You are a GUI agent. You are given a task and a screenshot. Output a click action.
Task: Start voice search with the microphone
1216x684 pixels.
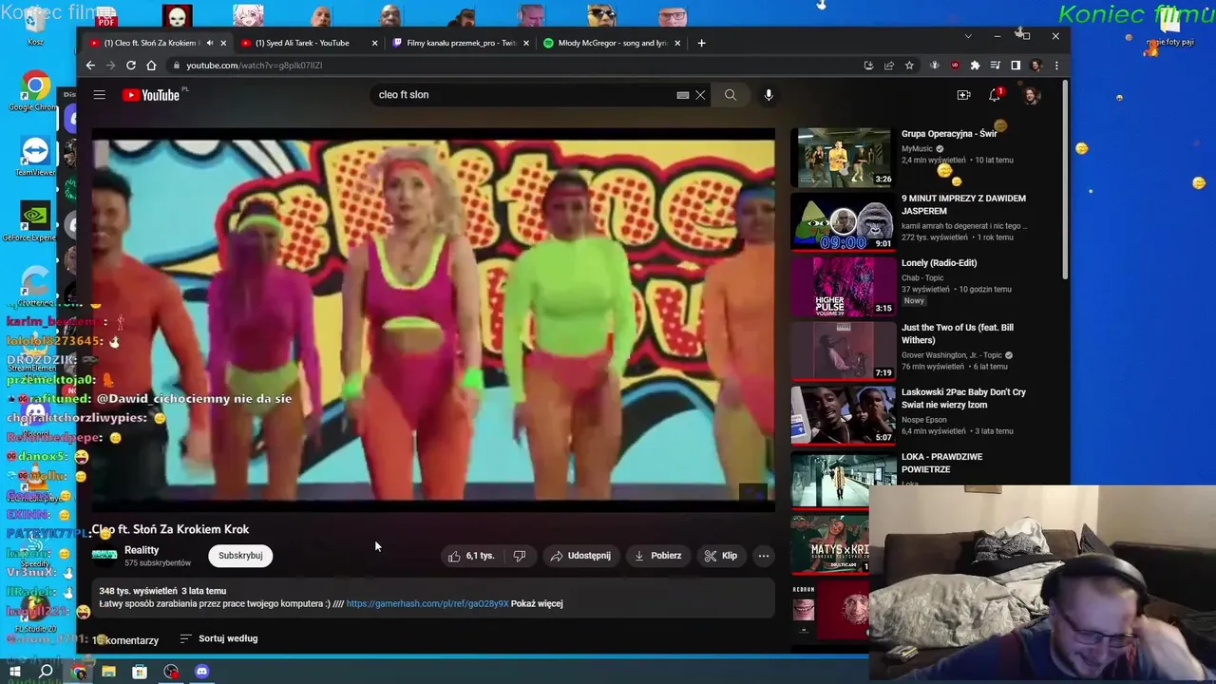pyautogui.click(x=769, y=95)
